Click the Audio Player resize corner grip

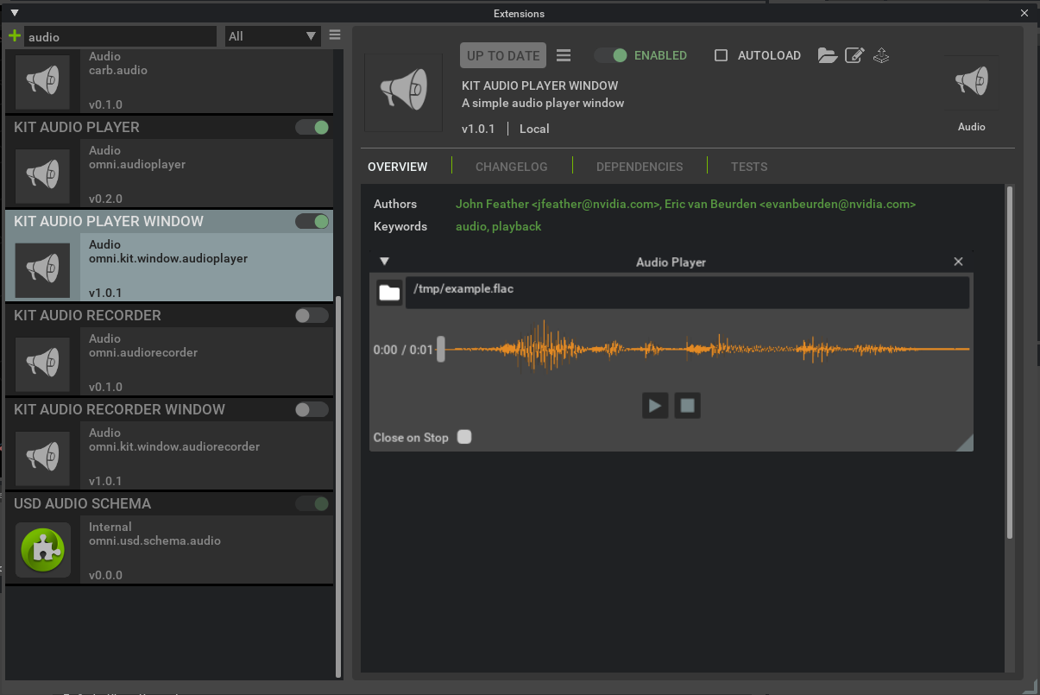coord(965,443)
